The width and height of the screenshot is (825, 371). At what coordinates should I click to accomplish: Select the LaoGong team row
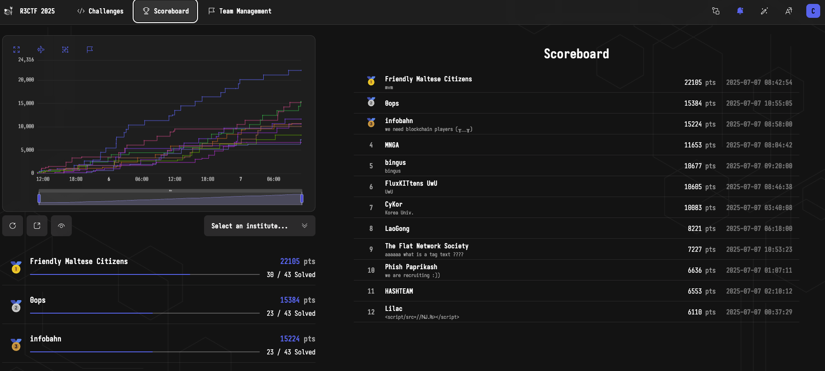pos(577,228)
